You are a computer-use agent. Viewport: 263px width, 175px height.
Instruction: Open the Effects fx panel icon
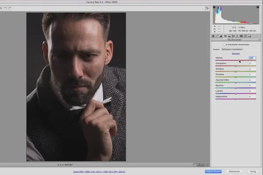point(237,36)
